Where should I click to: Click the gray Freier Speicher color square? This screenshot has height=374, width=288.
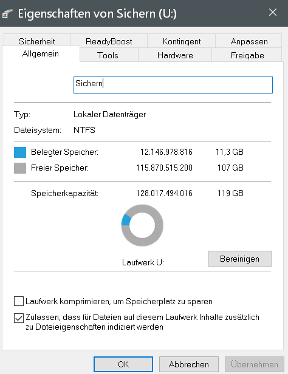pyautogui.click(x=20, y=168)
